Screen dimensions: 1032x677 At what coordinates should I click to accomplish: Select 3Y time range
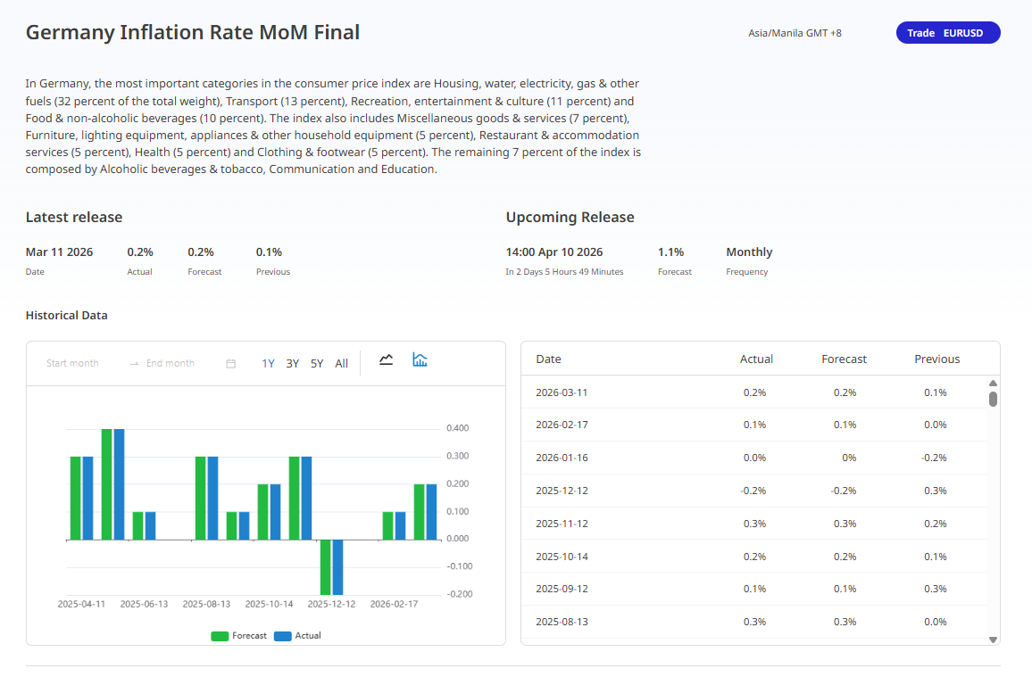(x=292, y=364)
